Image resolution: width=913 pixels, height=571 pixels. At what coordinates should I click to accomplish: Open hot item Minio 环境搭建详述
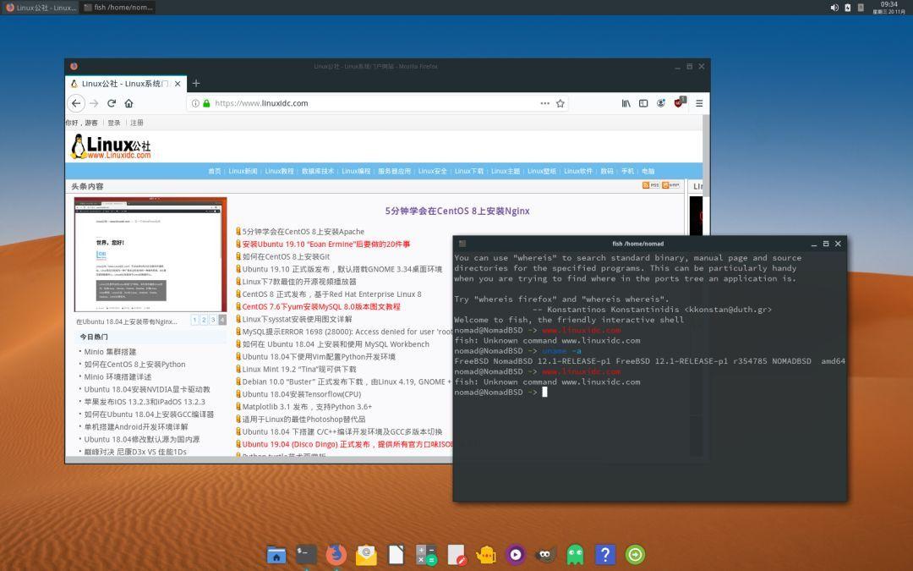click(118, 377)
